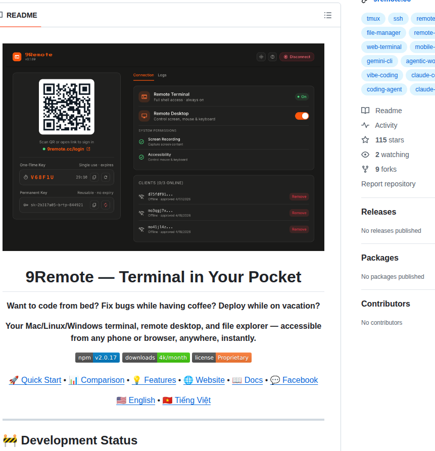
Task: Open the Contributors heading link
Action: tap(385, 304)
